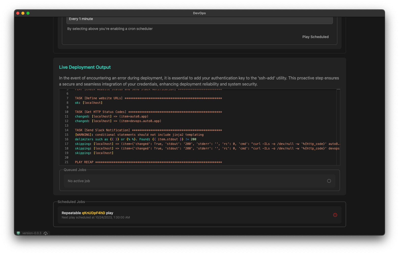This screenshot has width=399, height=254.
Task: Click the delimiters warning line 16
Action: tap(136, 139)
